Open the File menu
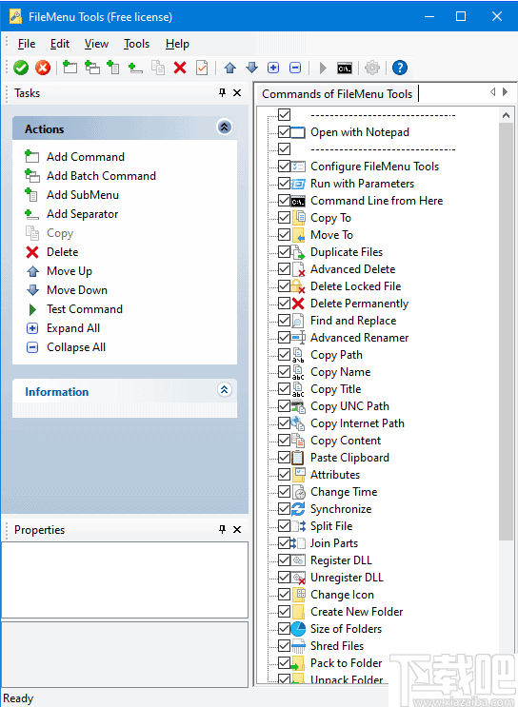The image size is (518, 707). click(27, 44)
